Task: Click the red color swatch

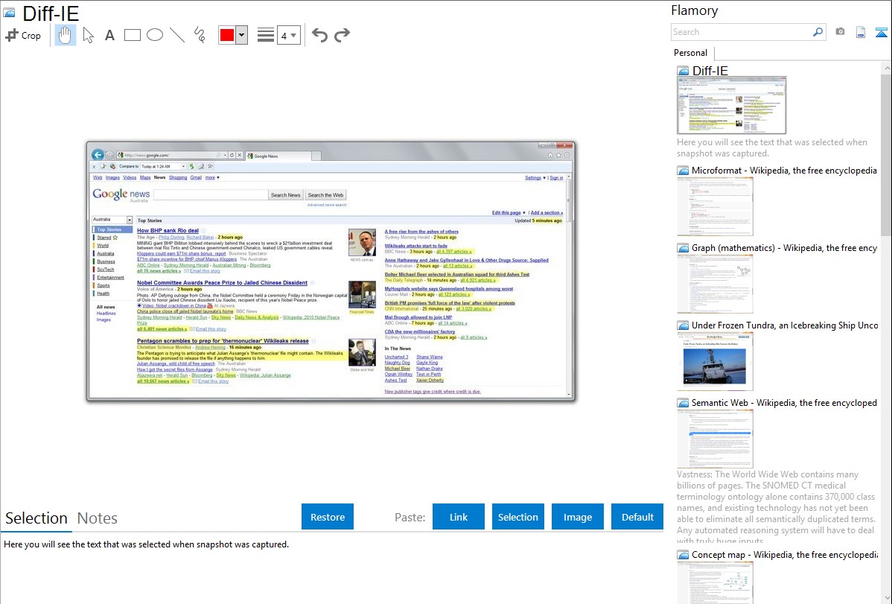Action: click(227, 35)
